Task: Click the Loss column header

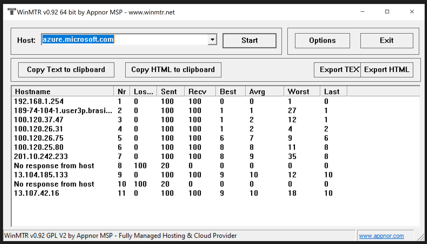Action: [143, 91]
